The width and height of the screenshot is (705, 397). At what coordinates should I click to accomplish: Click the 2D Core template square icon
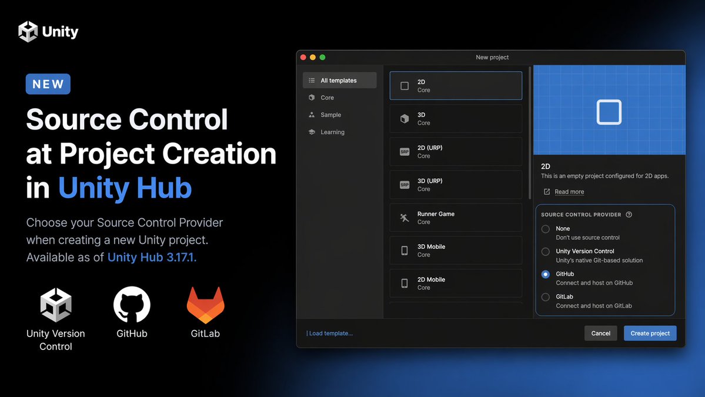click(x=405, y=86)
